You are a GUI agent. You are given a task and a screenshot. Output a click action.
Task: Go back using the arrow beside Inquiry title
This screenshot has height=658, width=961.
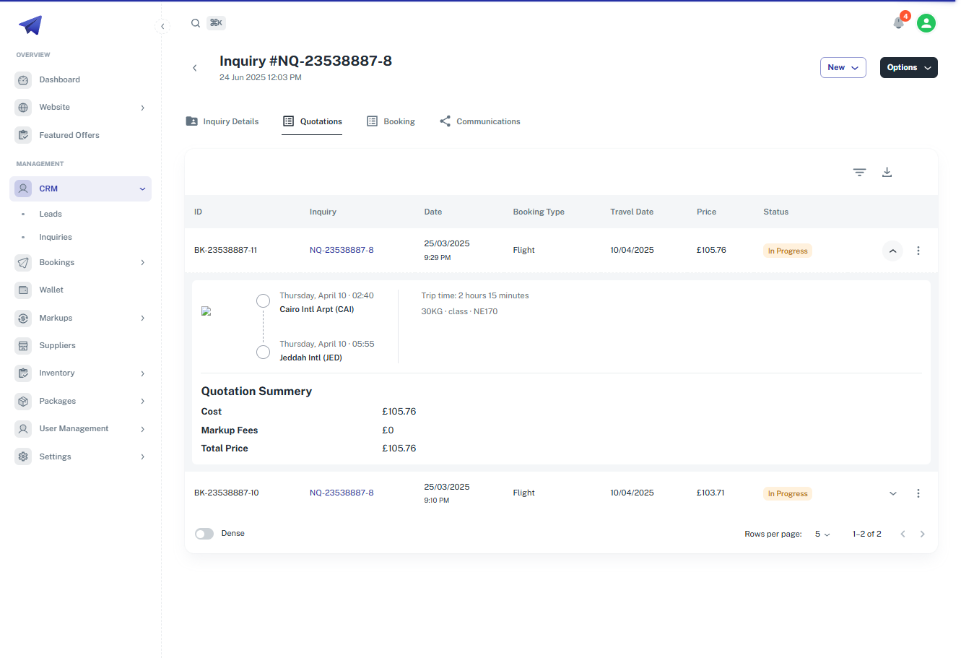(195, 68)
